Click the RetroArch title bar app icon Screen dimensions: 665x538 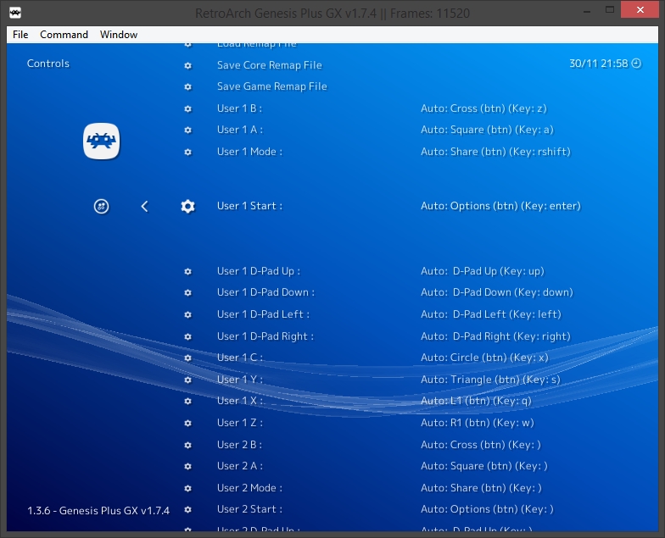pyautogui.click(x=15, y=12)
